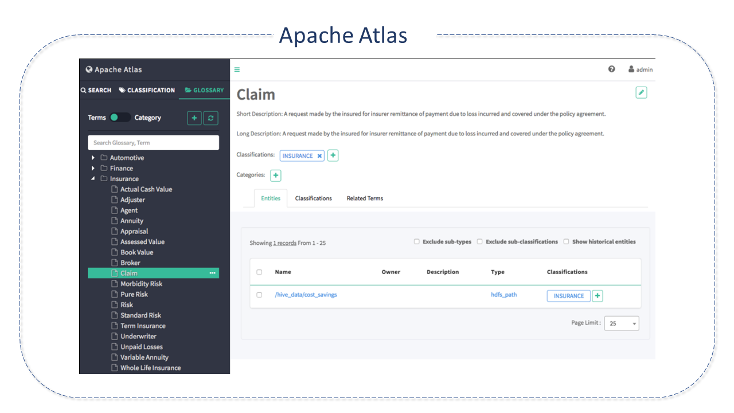
Task: Select the Actual Cash Value term
Action: (x=146, y=189)
